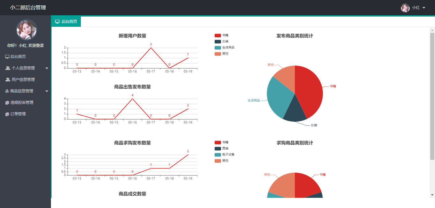The image size is (435, 208).
Task: Open the 小红 user dropdown caret in header
Action: tap(424, 8)
